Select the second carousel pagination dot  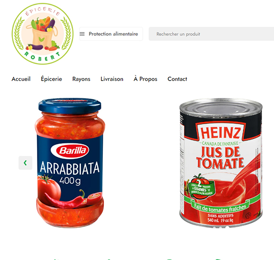[x=221, y=227]
